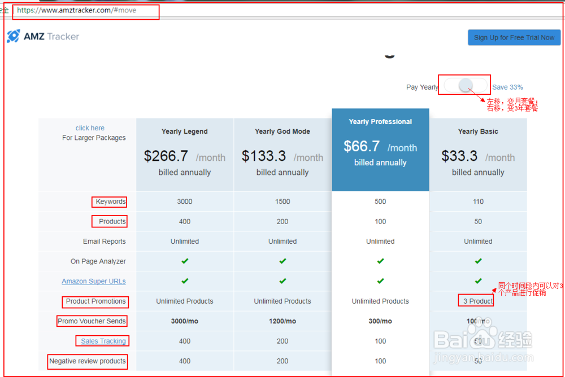Select the Yearly Basic plan header

point(478,131)
